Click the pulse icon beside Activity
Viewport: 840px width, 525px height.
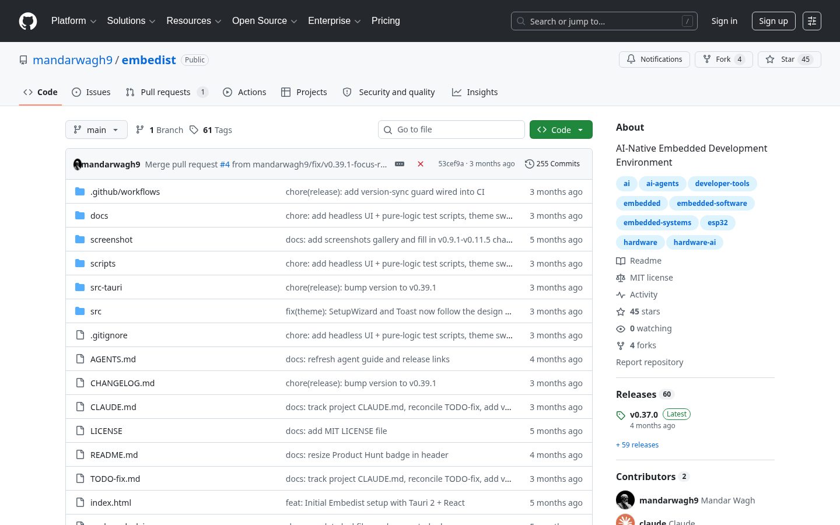pos(621,295)
